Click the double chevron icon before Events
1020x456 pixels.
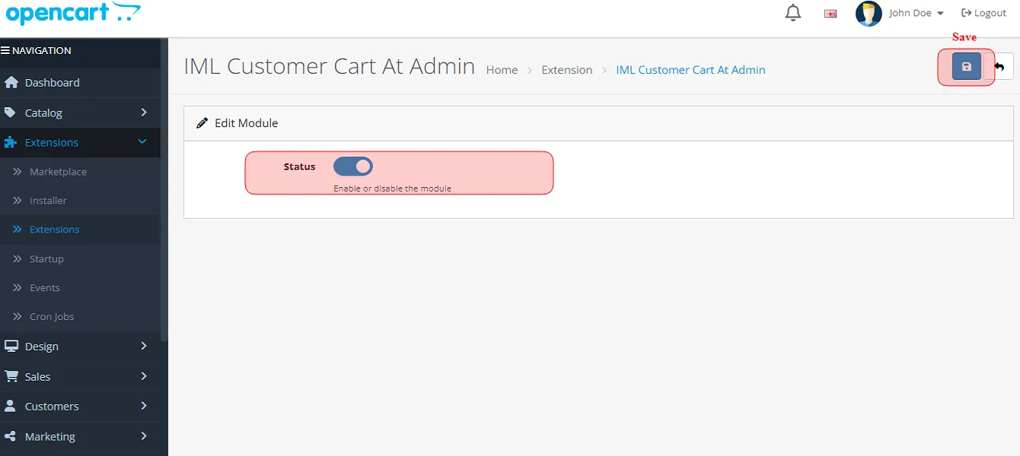pyautogui.click(x=18, y=288)
